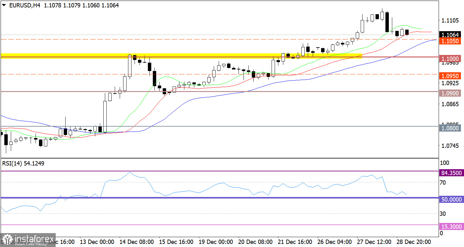Viewport: 464px width, 247px height.
Task: Select the RSI(14) 54.1249 indicator label
Action: point(23,164)
